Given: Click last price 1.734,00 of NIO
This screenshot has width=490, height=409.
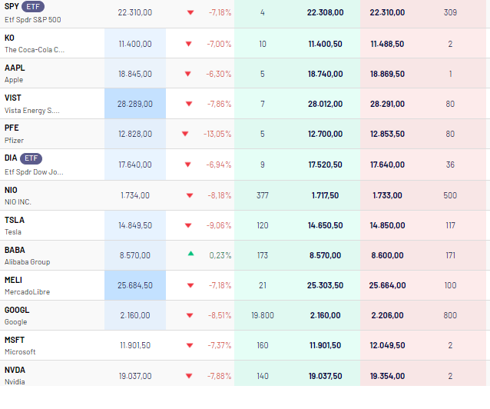Looking at the screenshot, I should point(135,195).
